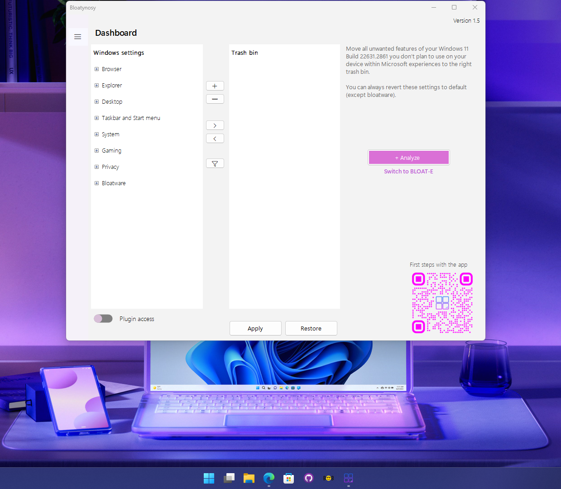Click the left arrow move-back button

(215, 139)
